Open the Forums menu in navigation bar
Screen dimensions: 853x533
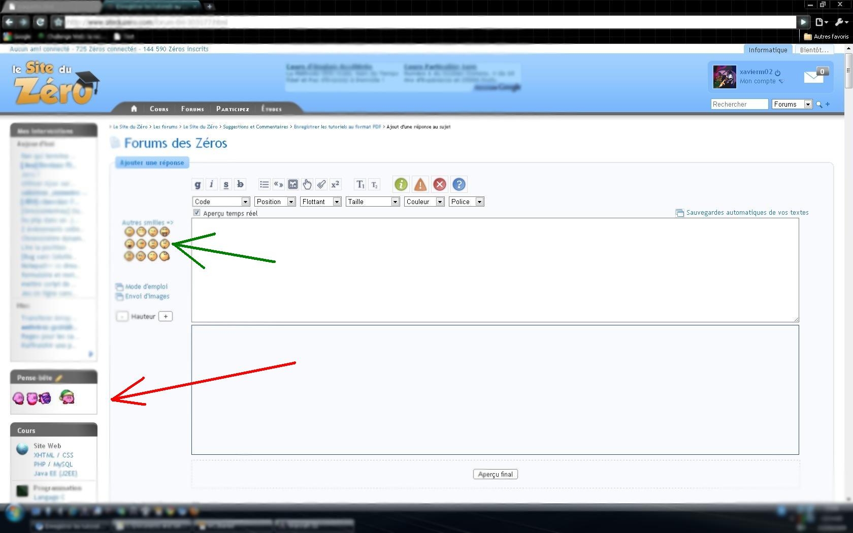point(192,109)
